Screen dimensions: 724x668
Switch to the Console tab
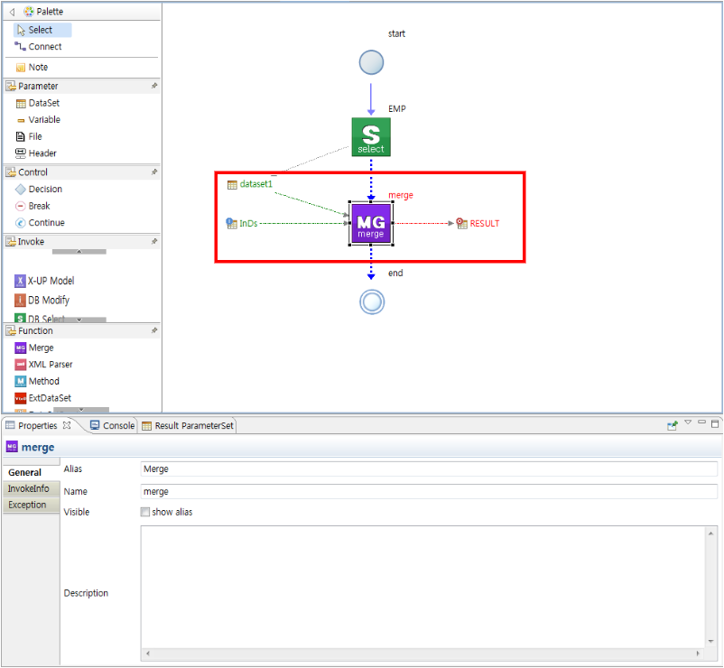113,426
